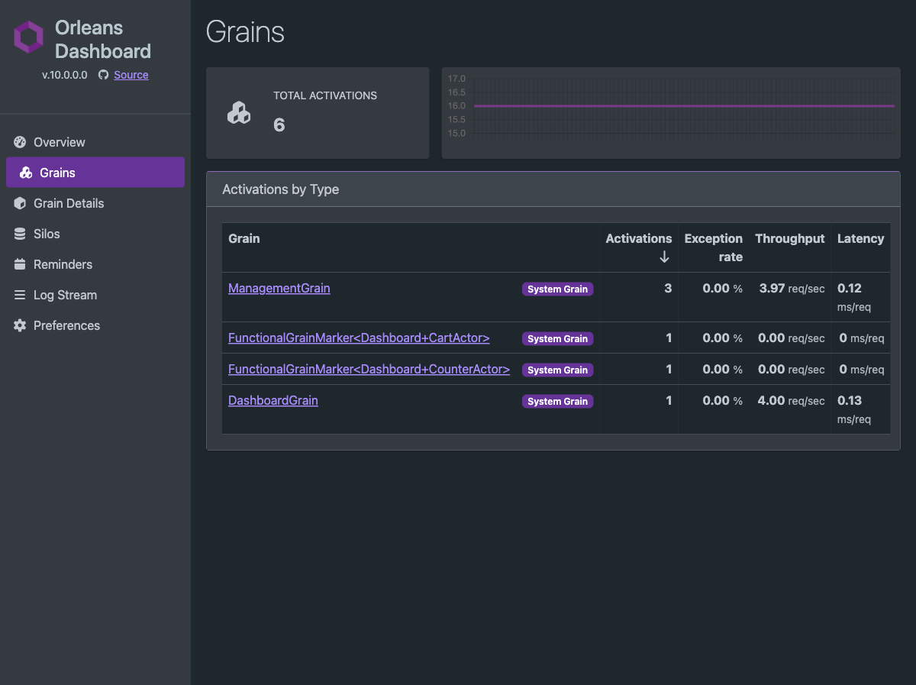
Task: Click System Grain badge on ManagementGrain row
Action: click(x=558, y=289)
